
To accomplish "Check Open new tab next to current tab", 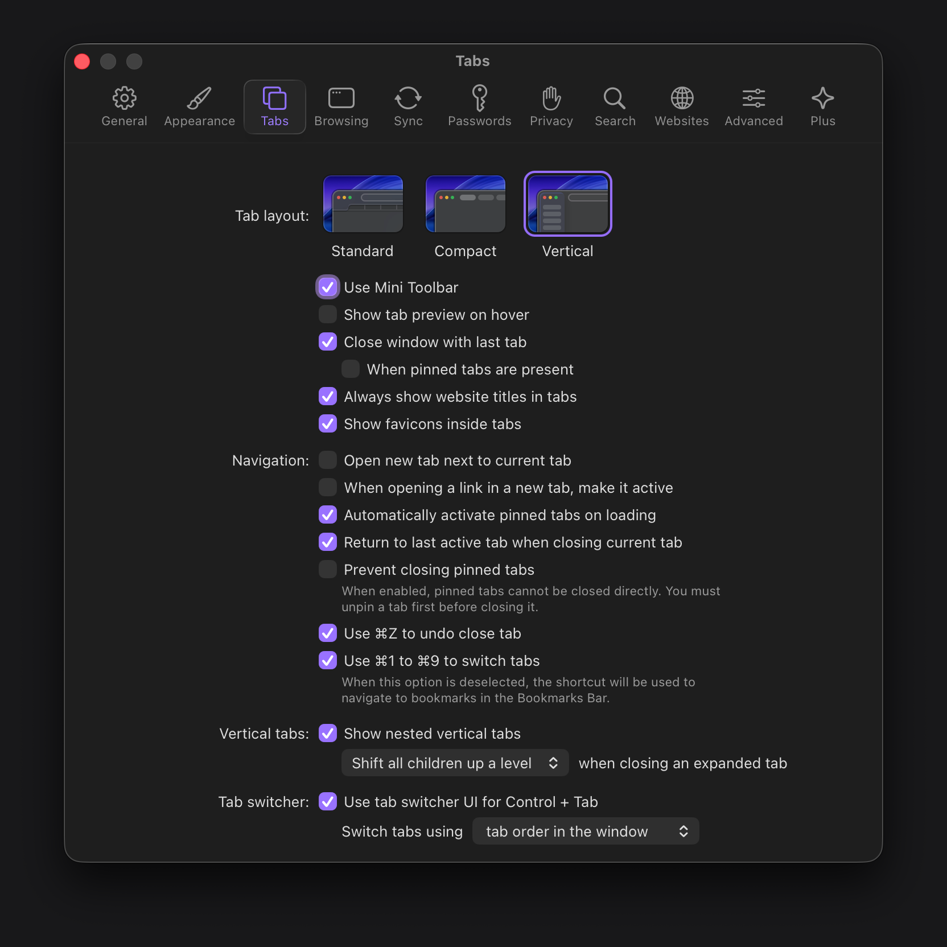I will point(328,460).
